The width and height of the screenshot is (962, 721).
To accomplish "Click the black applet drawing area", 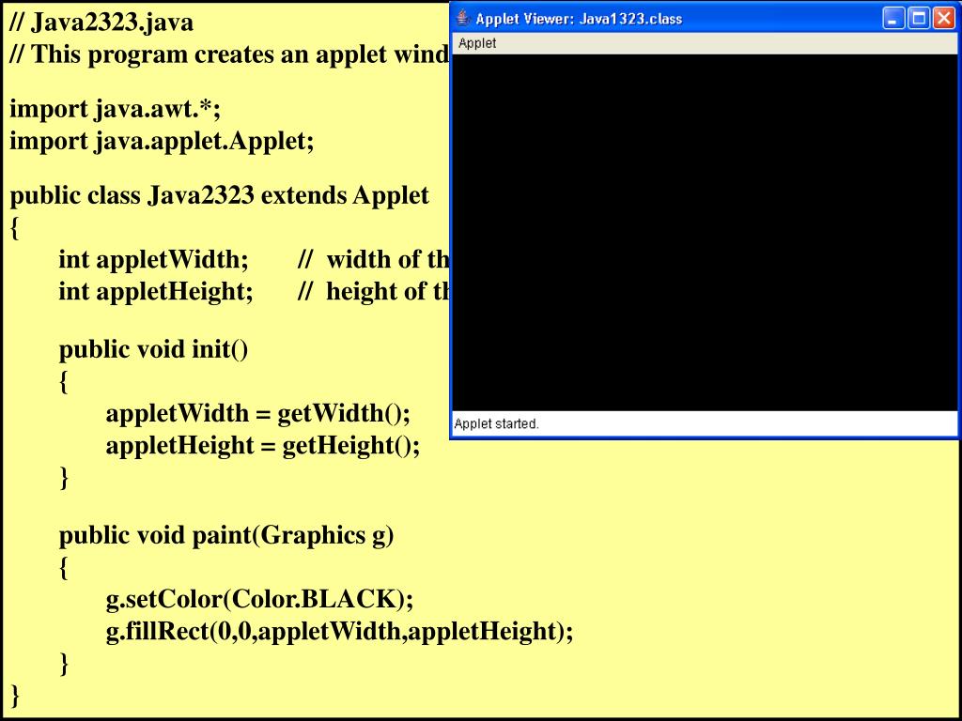I will click(705, 233).
